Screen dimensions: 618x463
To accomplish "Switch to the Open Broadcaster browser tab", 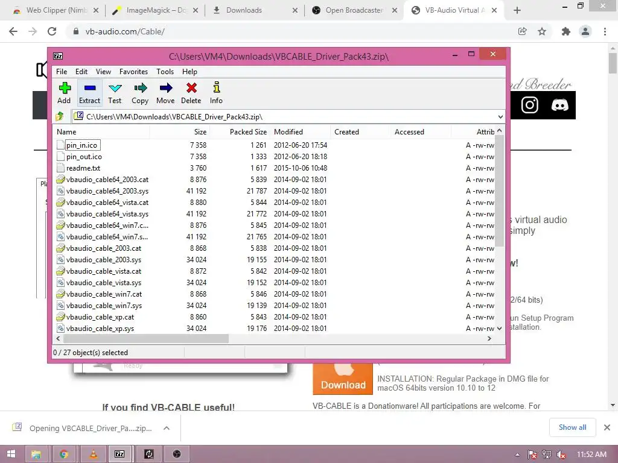I will point(354,10).
